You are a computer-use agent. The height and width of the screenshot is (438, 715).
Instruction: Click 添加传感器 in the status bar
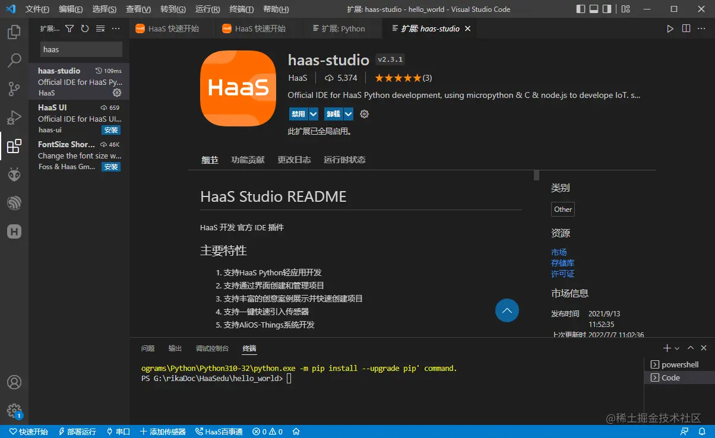163,431
